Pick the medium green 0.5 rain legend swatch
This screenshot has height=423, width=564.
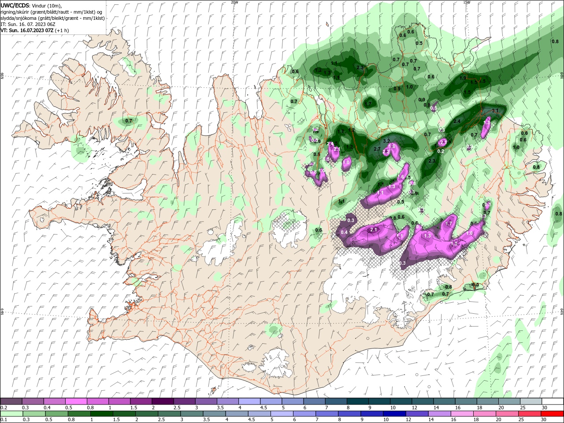[x=57, y=414]
